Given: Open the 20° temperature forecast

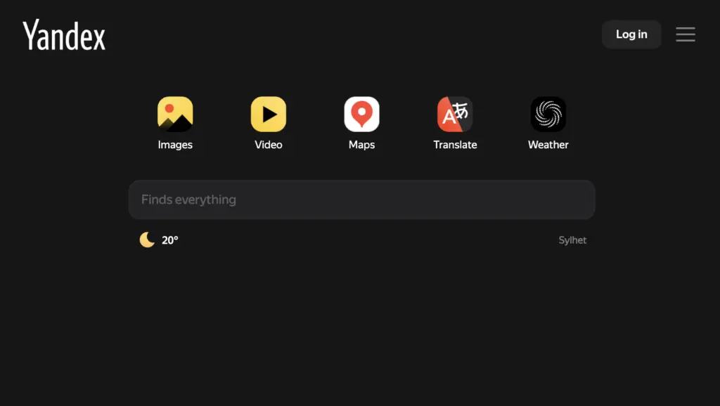Looking at the screenshot, I should click(170, 240).
